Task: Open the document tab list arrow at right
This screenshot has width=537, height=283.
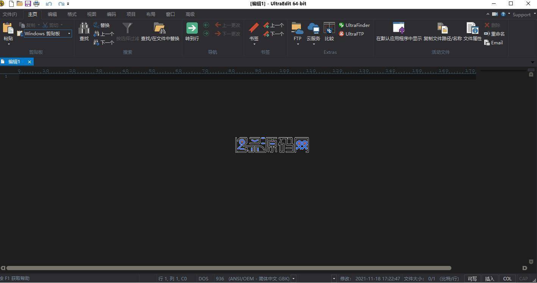Action: tap(532, 62)
